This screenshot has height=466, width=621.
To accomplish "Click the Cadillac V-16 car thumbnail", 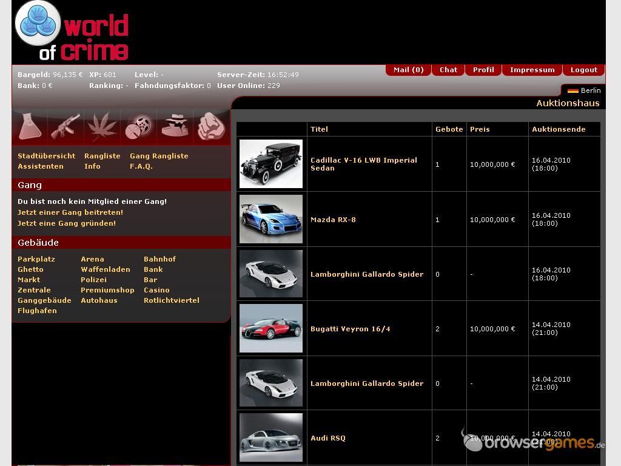I will [x=271, y=164].
